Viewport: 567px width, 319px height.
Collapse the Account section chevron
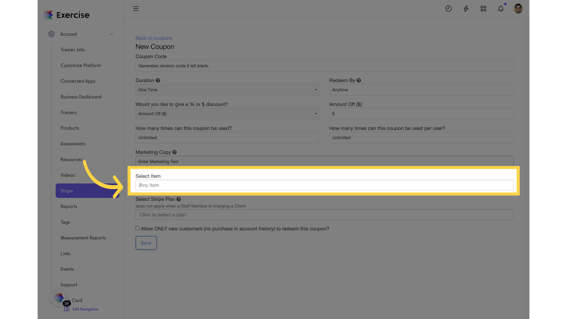coord(111,34)
